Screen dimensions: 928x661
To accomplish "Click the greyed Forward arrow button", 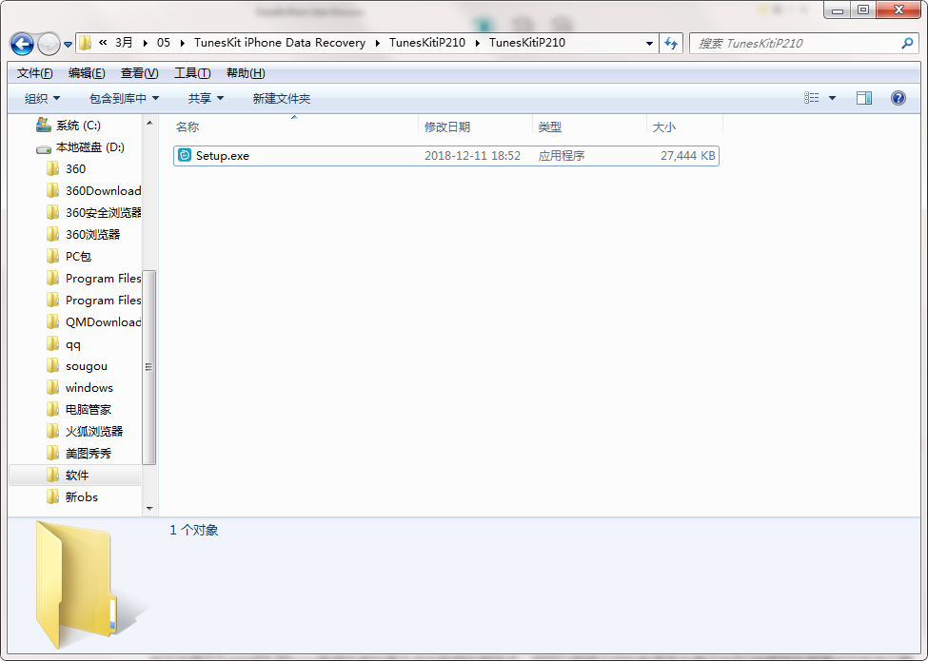I will coord(49,44).
